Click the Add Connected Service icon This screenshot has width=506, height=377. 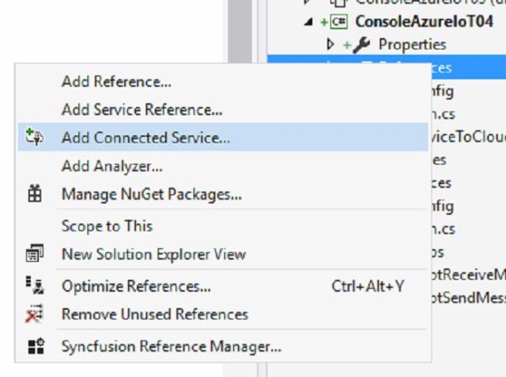pos(34,138)
